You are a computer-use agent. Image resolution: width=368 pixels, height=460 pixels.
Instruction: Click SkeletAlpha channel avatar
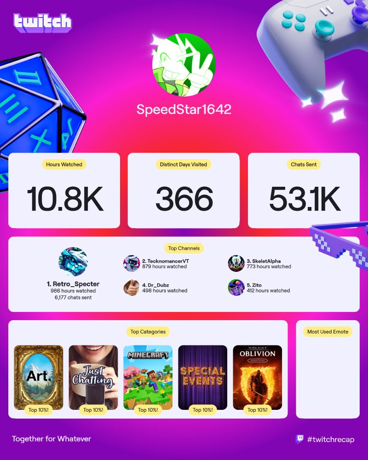tap(236, 264)
